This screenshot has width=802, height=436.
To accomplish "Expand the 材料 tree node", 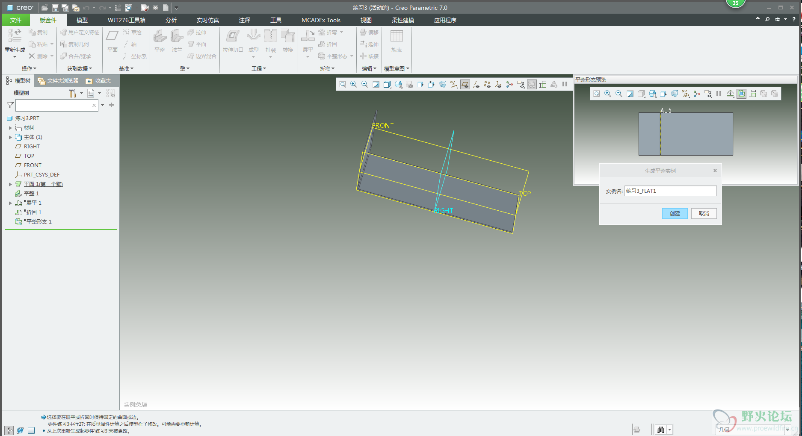I will click(x=10, y=128).
